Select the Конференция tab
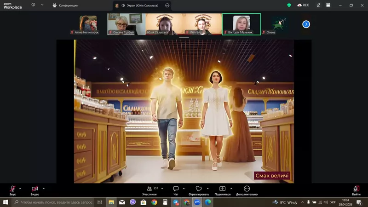The height and width of the screenshot is (207, 368). tap(65, 6)
